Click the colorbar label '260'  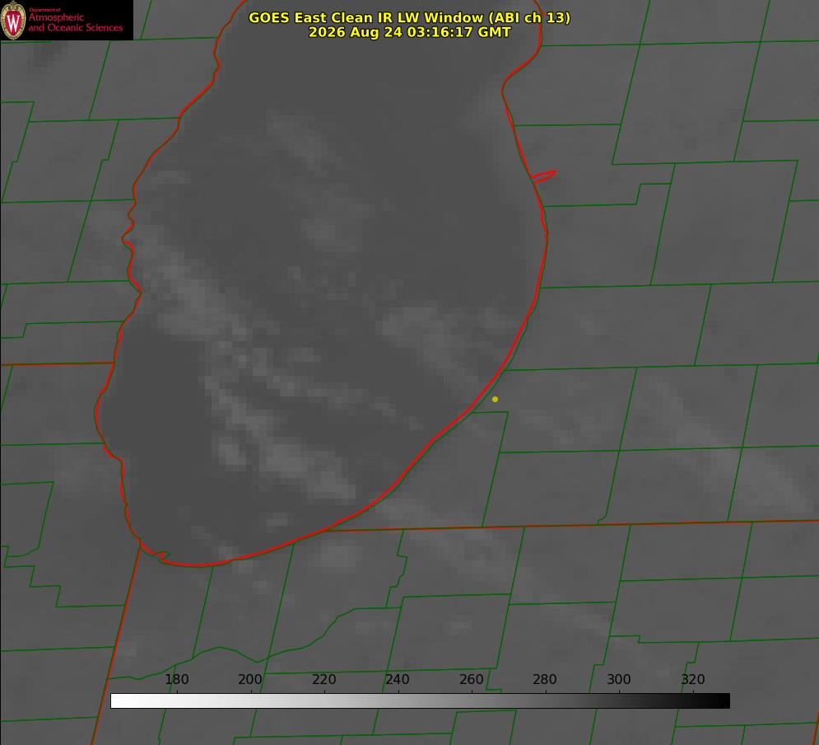[472, 679]
